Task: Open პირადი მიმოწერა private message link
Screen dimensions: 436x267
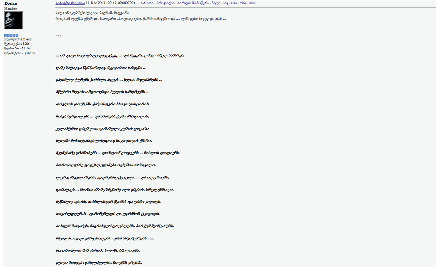Action: pos(193,3)
